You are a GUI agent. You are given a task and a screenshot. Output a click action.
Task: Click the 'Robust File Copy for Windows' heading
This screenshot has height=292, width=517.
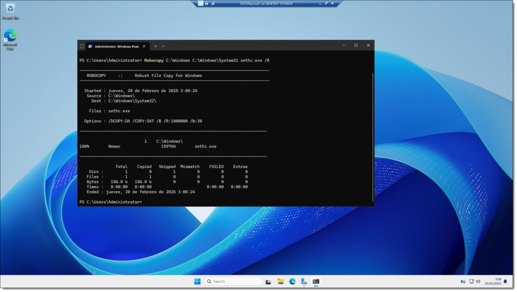(168, 76)
